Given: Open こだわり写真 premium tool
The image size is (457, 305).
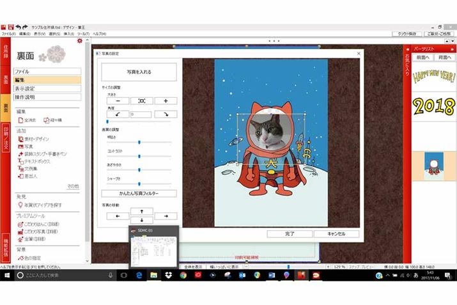Looking at the screenshot, I should 38,231.
